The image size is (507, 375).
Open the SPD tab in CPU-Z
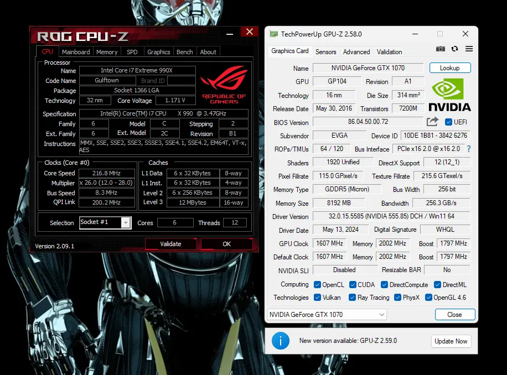(132, 52)
